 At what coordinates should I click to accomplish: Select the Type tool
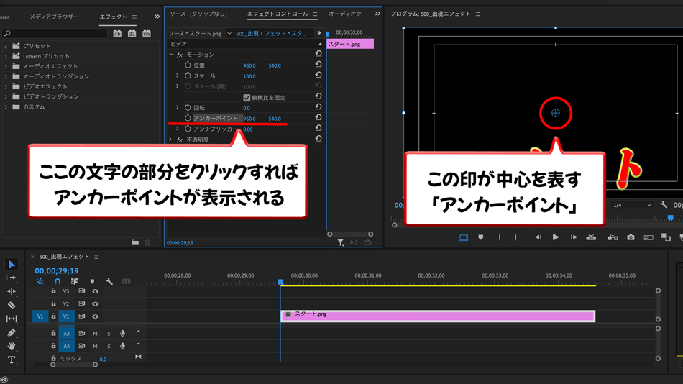[12, 360]
